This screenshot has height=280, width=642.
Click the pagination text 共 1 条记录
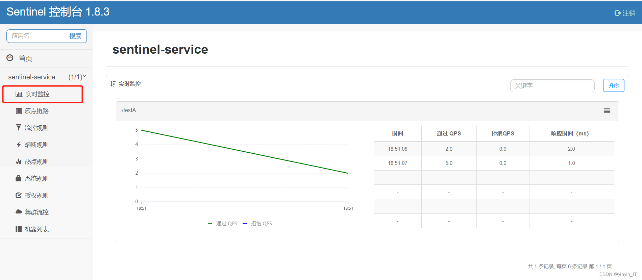click(540, 266)
